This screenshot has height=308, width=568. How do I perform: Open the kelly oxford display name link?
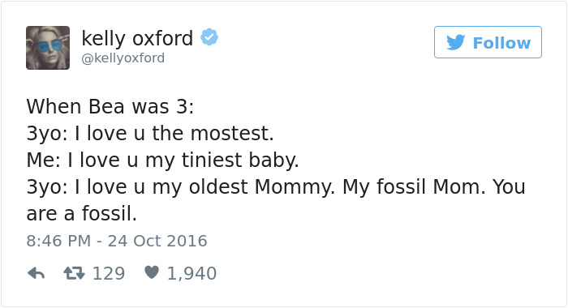click(137, 38)
